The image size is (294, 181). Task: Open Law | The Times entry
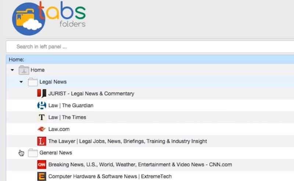67,117
